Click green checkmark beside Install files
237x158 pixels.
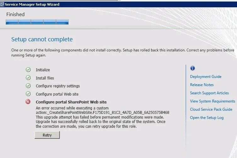[28, 78]
